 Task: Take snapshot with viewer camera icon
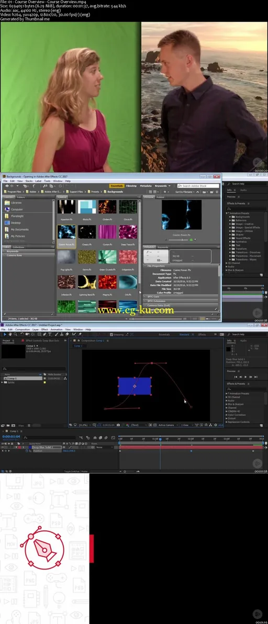click(x=118, y=425)
